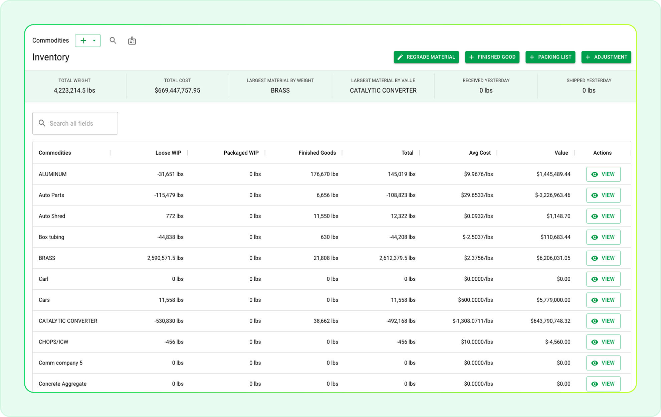Click the Commodities breadcrumb label
This screenshot has width=661, height=417.
50,40
